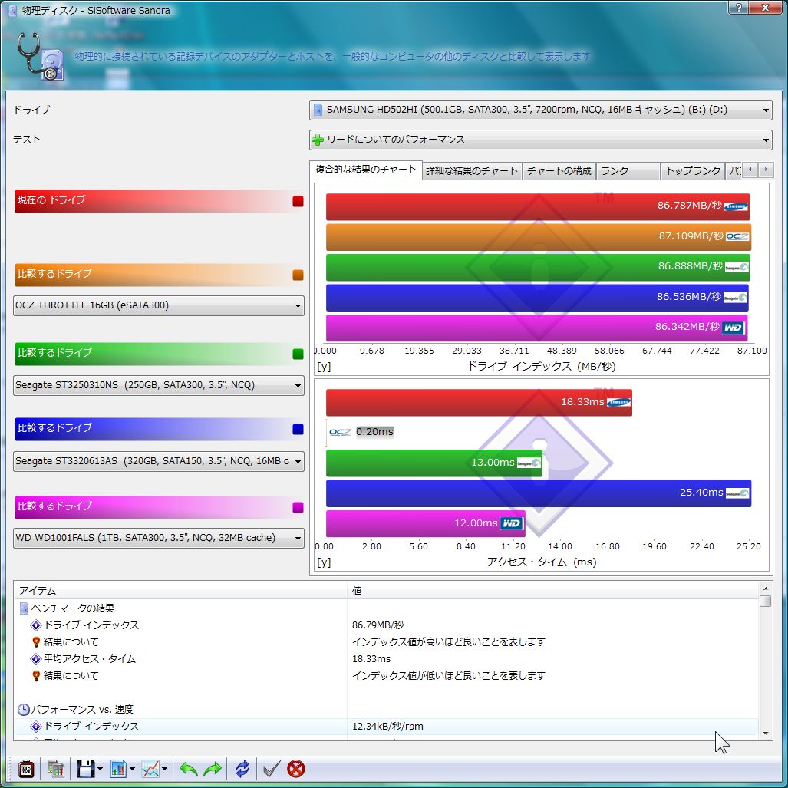Click the help question mark button in title bar
This screenshot has height=788, width=788.
739,7
